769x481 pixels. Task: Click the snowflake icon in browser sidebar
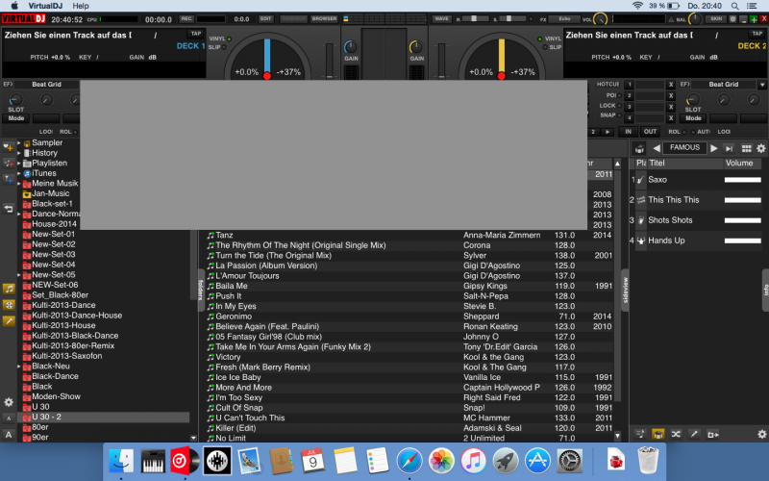tap(9, 304)
